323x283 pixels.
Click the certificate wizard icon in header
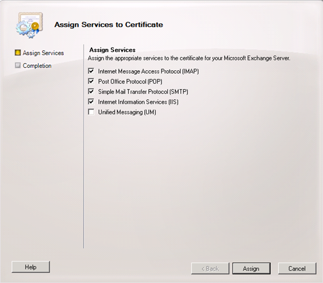click(x=30, y=25)
